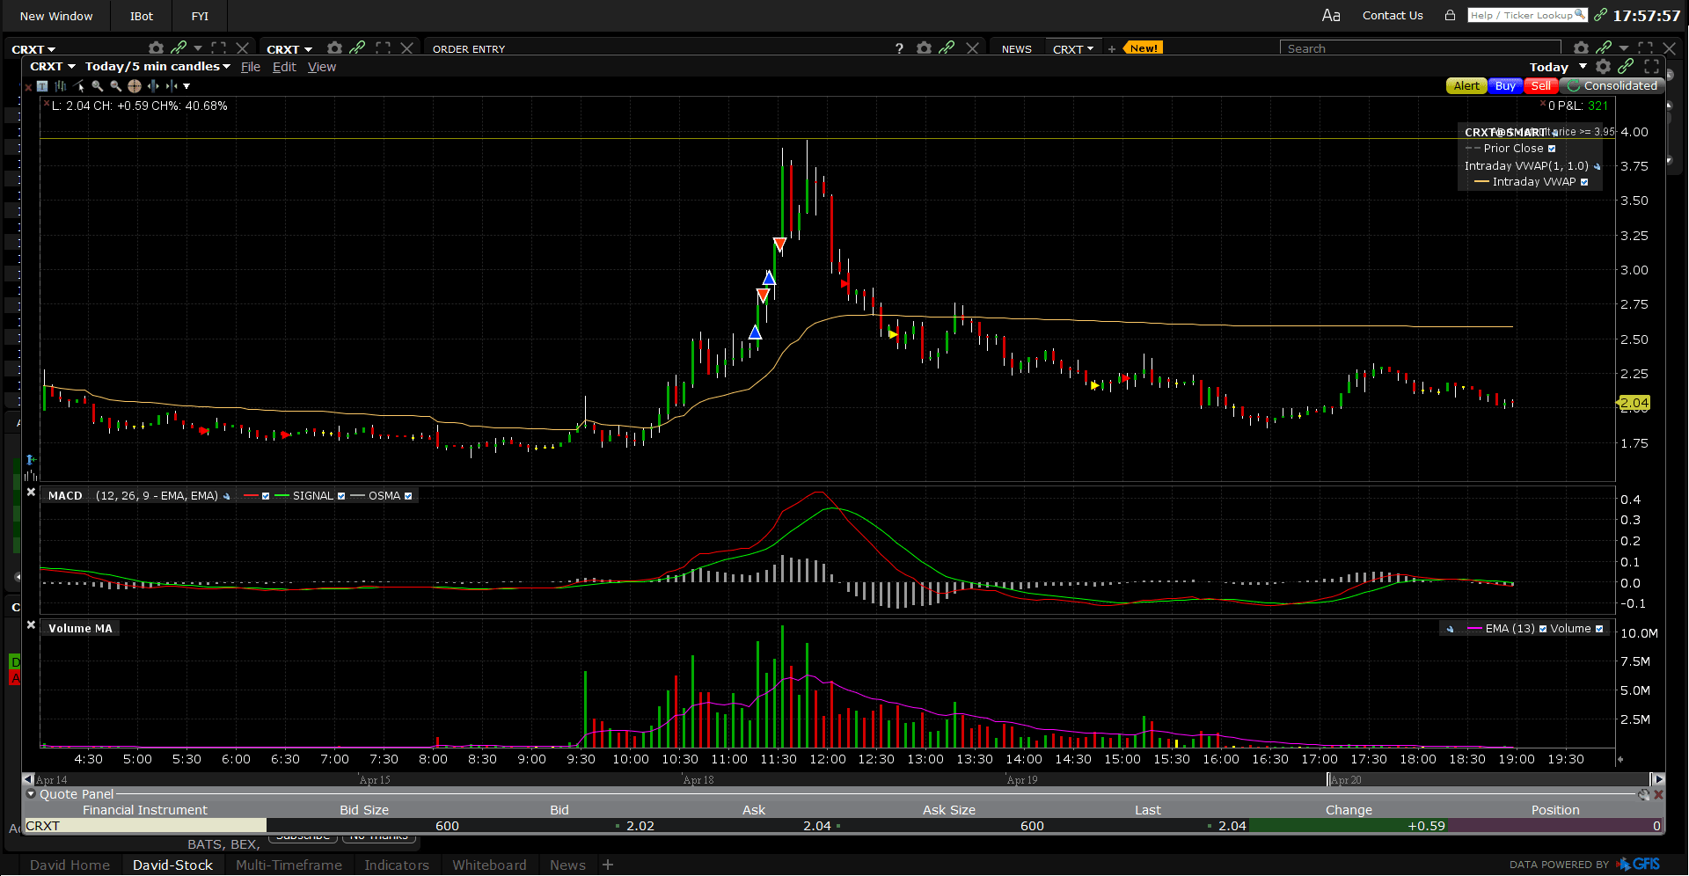Uncheck the Prior Close checkbox
1689x876 pixels.
coord(1552,149)
